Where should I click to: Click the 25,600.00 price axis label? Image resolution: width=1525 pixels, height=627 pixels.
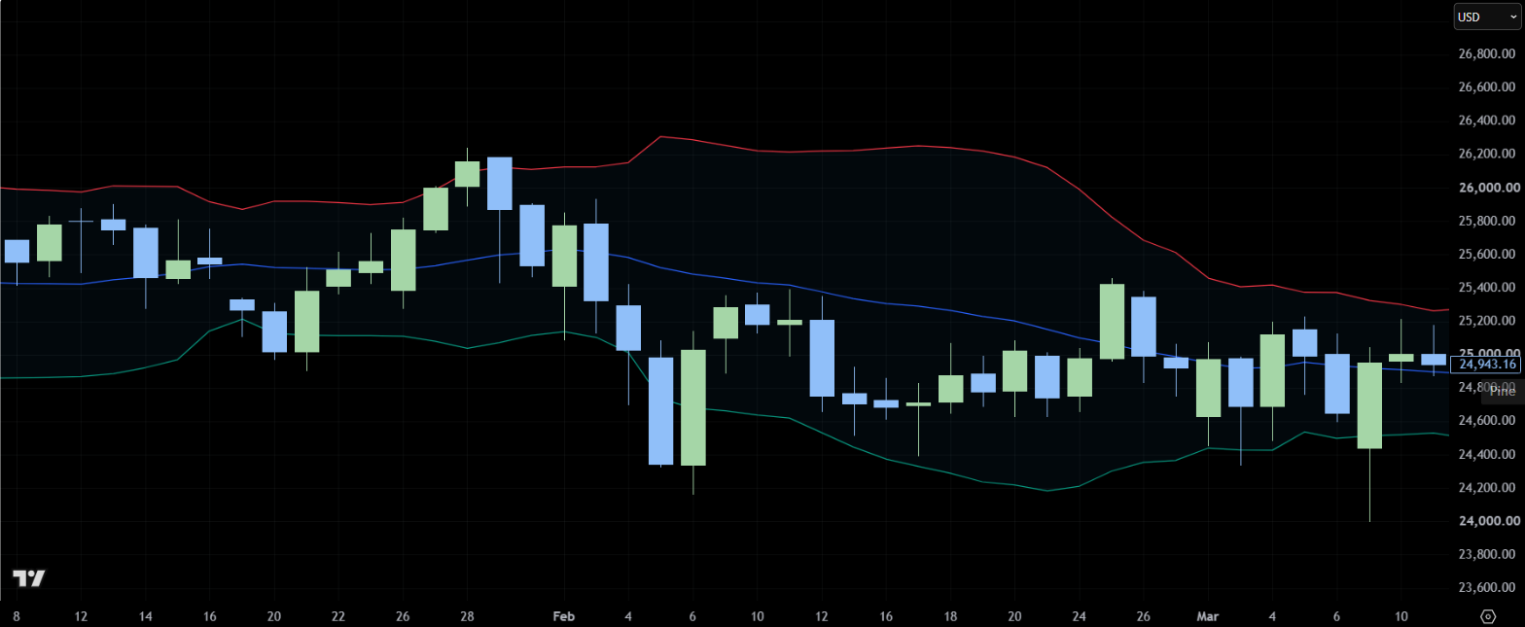(x=1488, y=255)
